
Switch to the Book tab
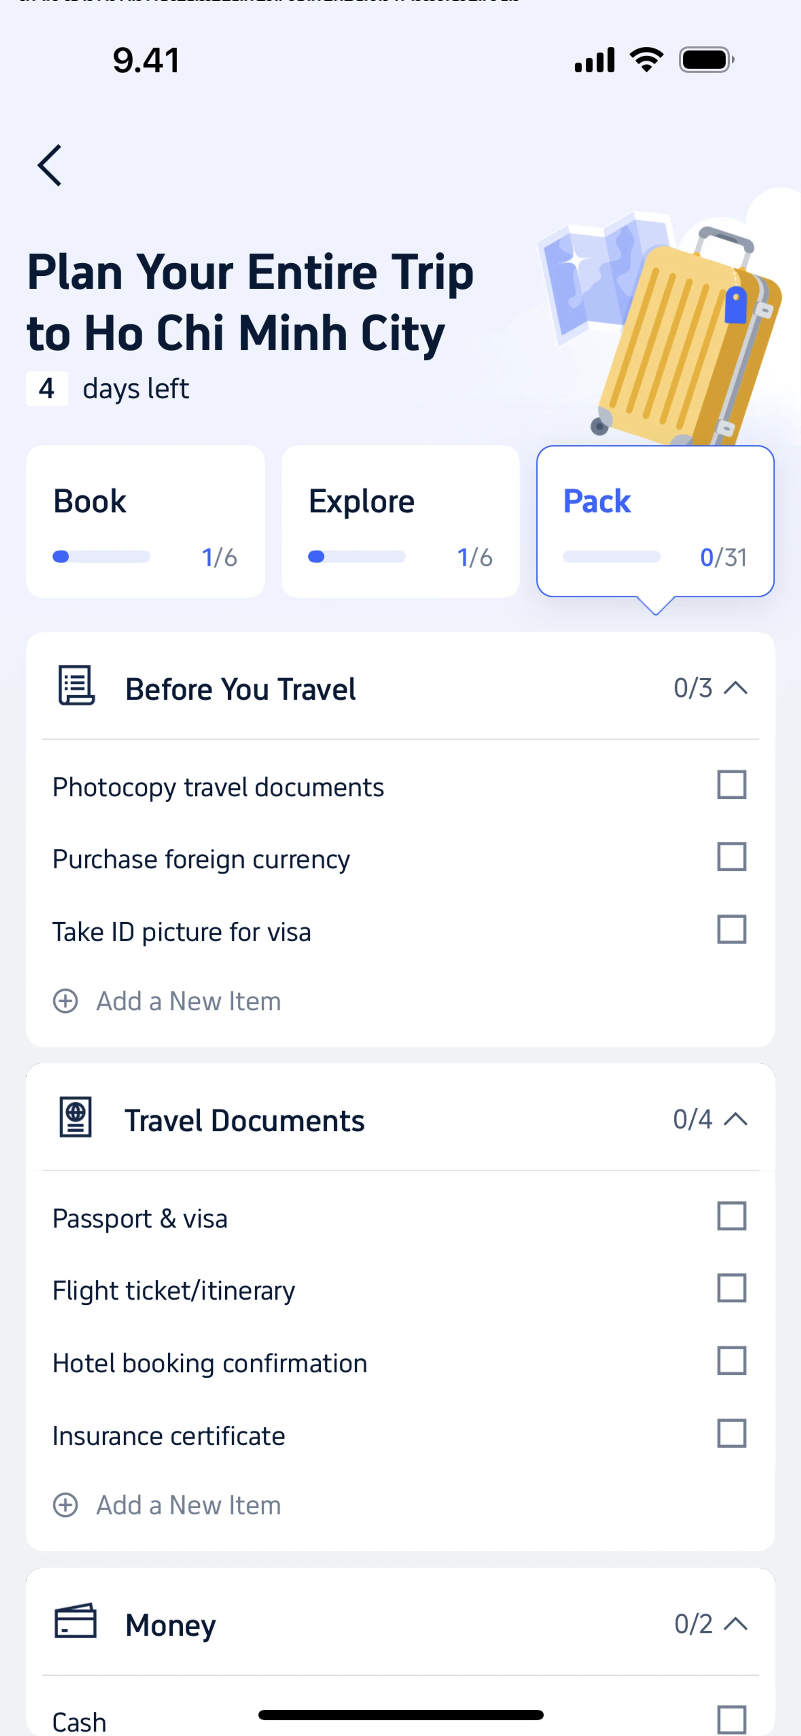[145, 521]
